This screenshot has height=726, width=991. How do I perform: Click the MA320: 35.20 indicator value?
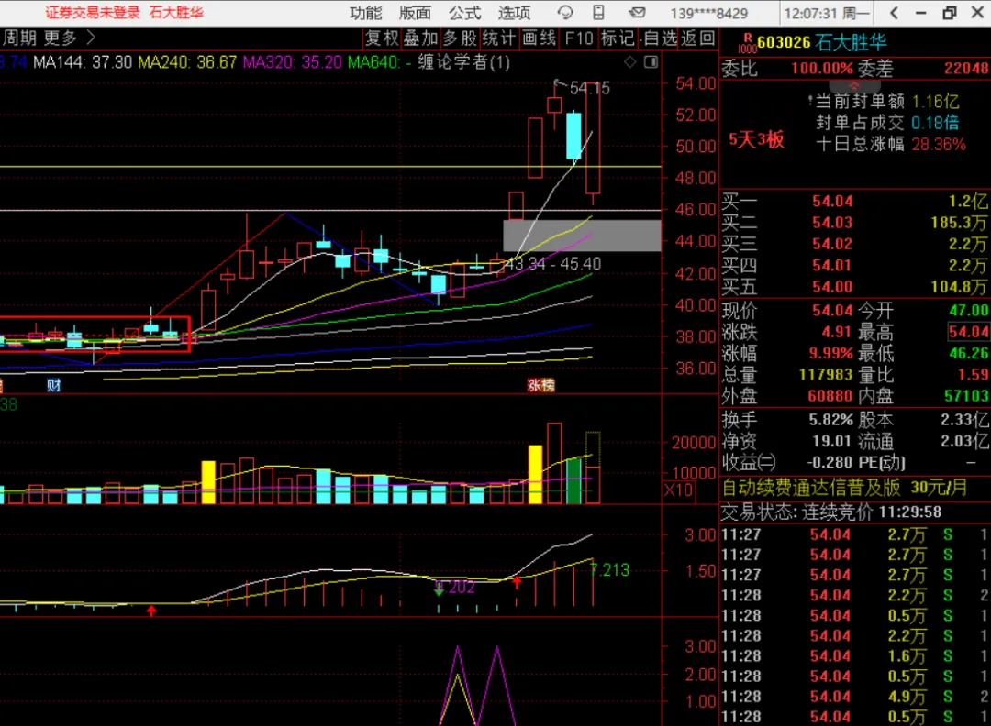(293, 61)
